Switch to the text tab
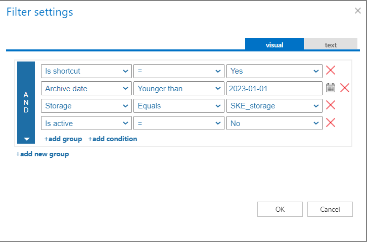The image size is (367, 243). click(x=331, y=45)
